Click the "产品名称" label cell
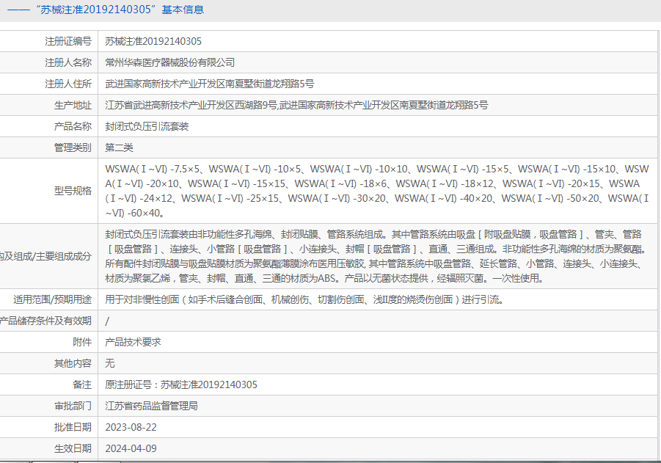Viewport: 661px width, 463px height. (73, 126)
